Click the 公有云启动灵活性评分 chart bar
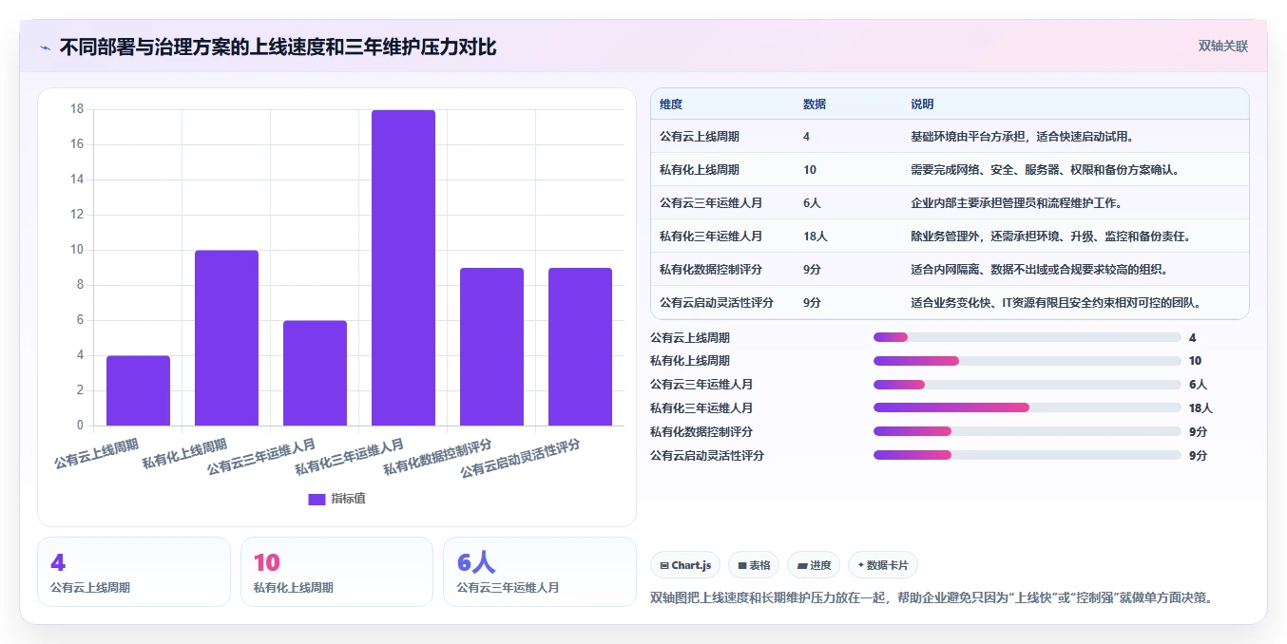The height and width of the screenshot is (644, 1287). click(580, 347)
